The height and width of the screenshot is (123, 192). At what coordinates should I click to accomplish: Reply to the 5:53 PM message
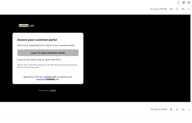(x=183, y=109)
